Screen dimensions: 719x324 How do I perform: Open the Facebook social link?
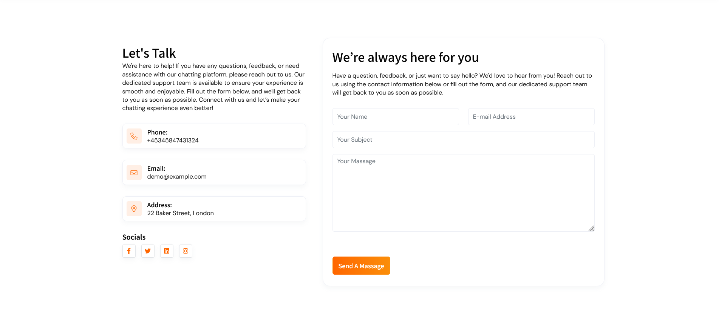(x=129, y=251)
